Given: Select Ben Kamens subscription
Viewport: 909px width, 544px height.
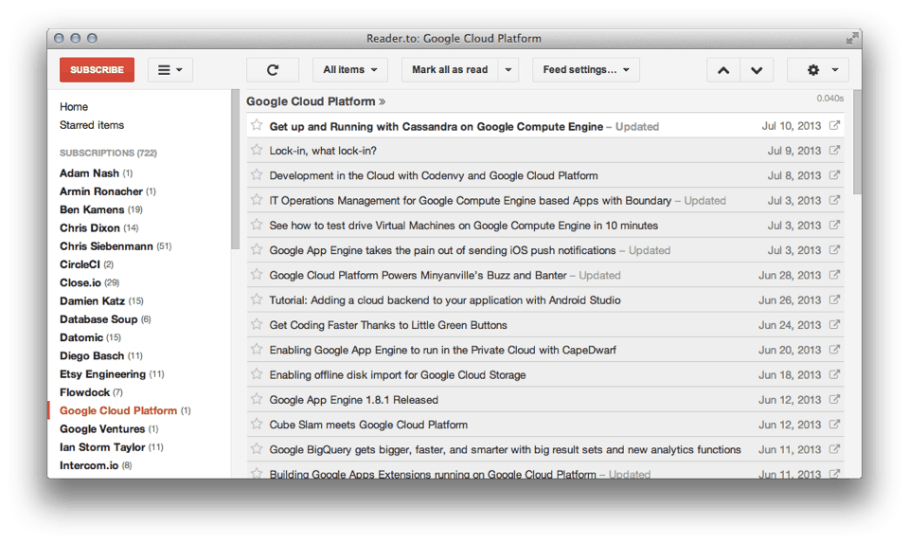Looking at the screenshot, I should (101, 210).
